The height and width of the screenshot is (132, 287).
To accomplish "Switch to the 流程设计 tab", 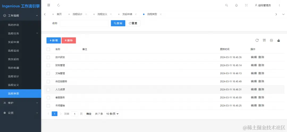I will [x=77, y=14].
